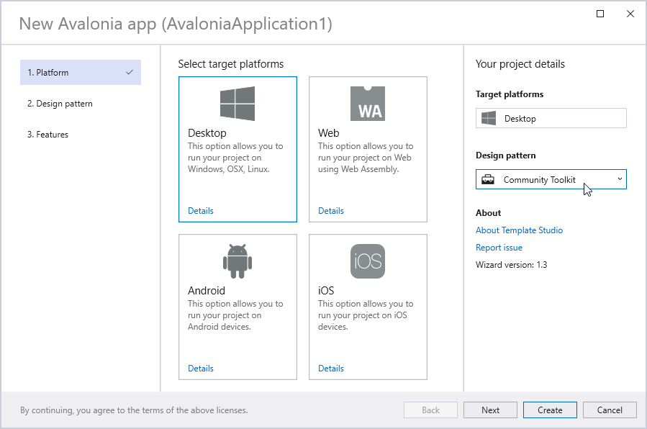Click the Android robot icon
Image resolution: width=647 pixels, height=429 pixels.
click(237, 261)
